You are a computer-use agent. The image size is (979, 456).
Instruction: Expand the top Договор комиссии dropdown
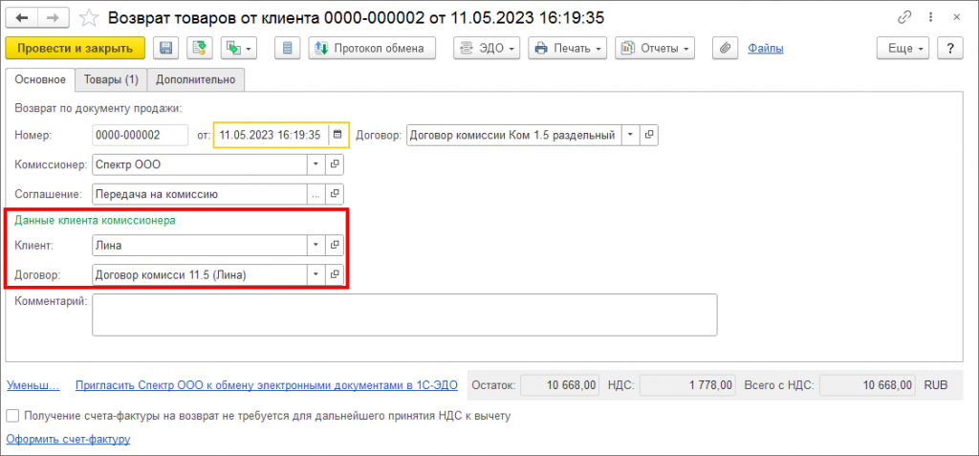tap(630, 135)
